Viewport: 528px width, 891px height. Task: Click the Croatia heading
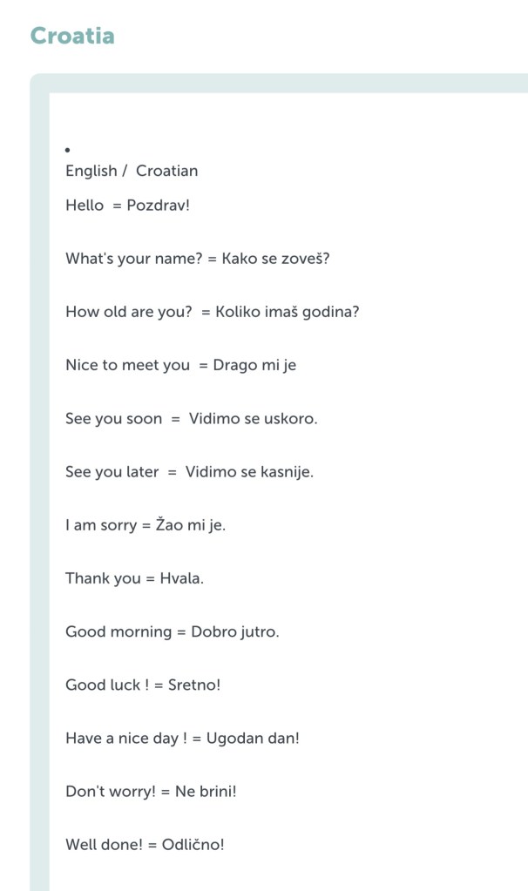(72, 36)
